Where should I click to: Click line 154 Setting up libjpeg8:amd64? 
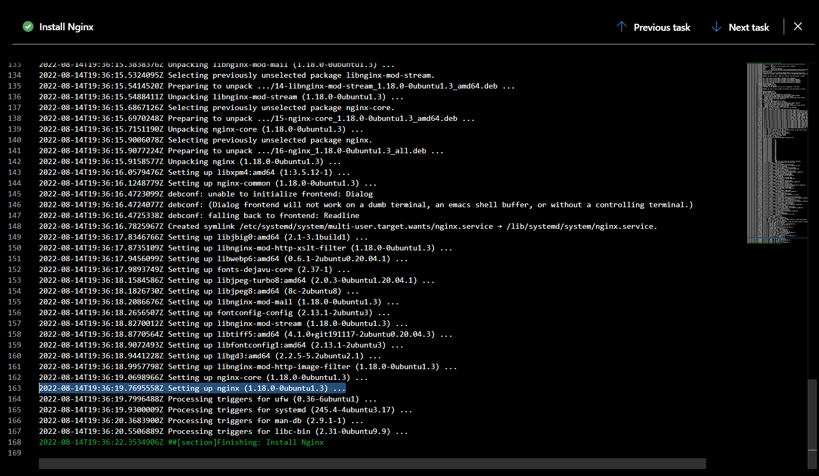(x=199, y=291)
